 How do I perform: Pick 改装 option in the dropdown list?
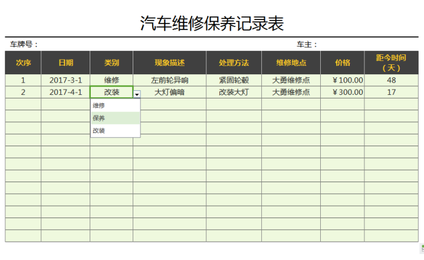(98, 130)
